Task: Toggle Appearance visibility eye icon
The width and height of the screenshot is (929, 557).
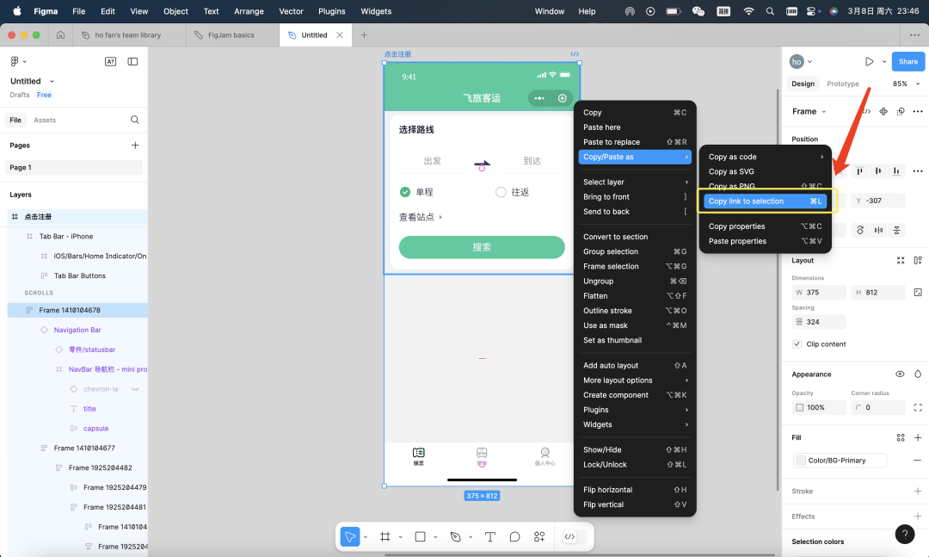Action: coord(900,374)
